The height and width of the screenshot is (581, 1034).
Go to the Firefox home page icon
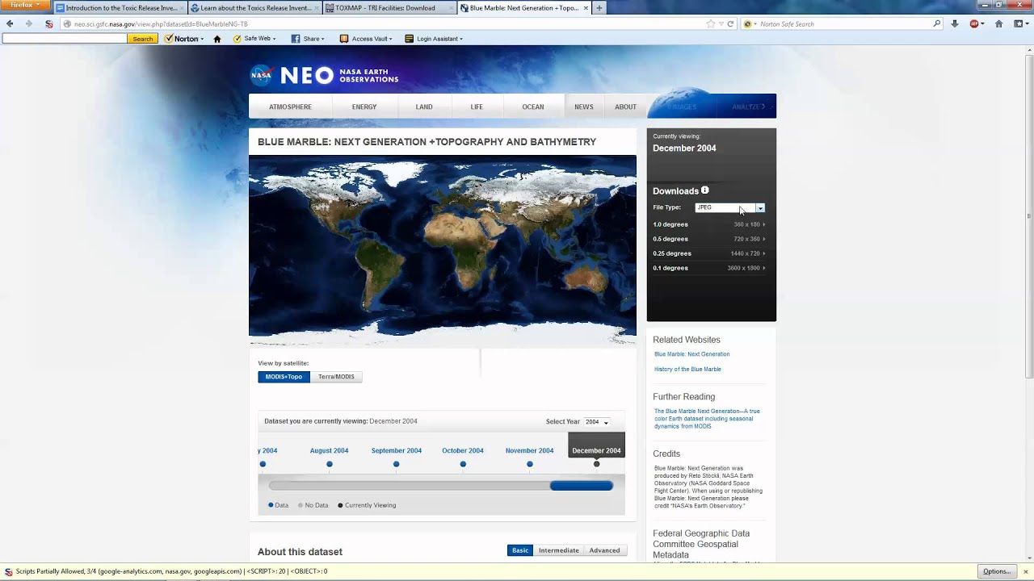998,24
